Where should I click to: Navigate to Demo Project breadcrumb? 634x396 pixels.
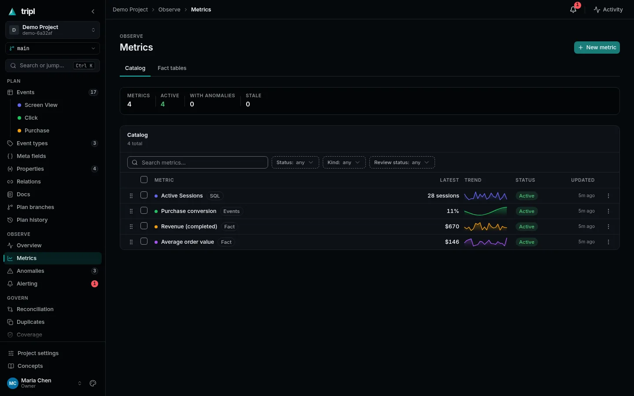[130, 10]
